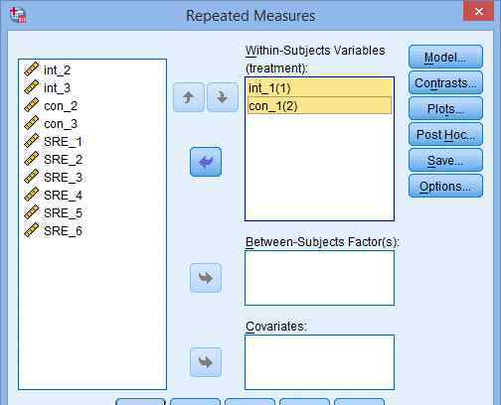
Task: Open the Model... dialog
Action: 445,57
